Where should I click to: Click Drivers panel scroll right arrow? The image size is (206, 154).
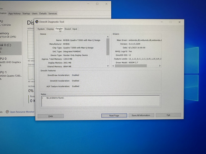click(160, 65)
